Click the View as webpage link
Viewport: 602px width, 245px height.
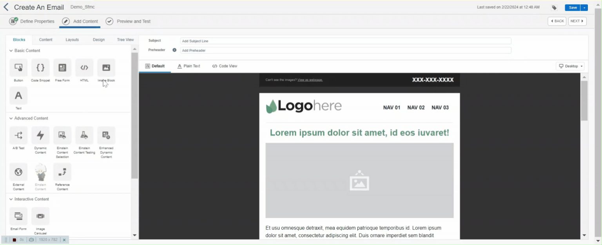[310, 80]
